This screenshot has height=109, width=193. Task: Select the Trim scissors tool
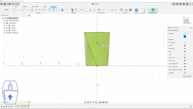(72, 10)
